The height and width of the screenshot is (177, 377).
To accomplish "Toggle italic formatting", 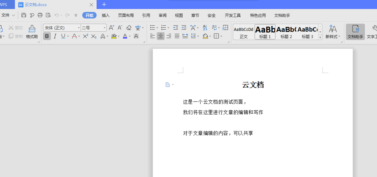I will 55,36.
